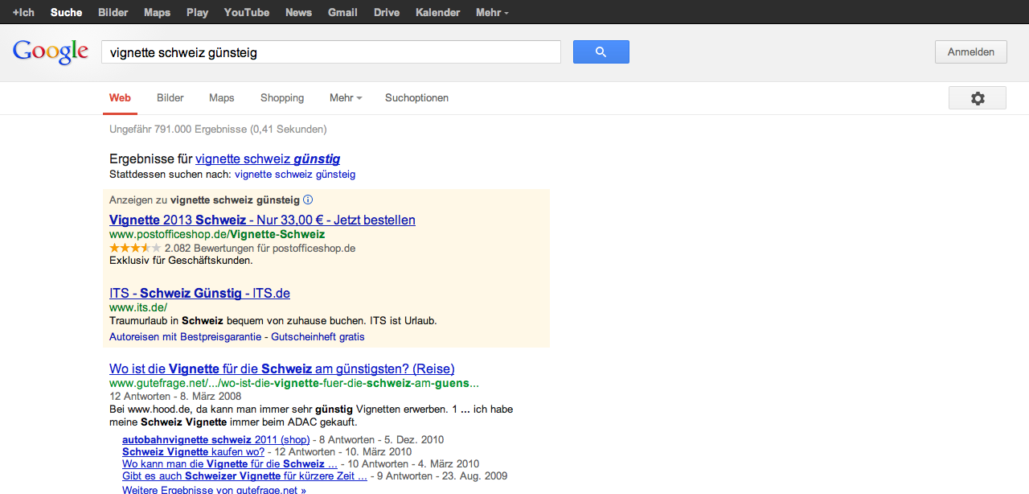Select the Maps results tab

tap(222, 98)
